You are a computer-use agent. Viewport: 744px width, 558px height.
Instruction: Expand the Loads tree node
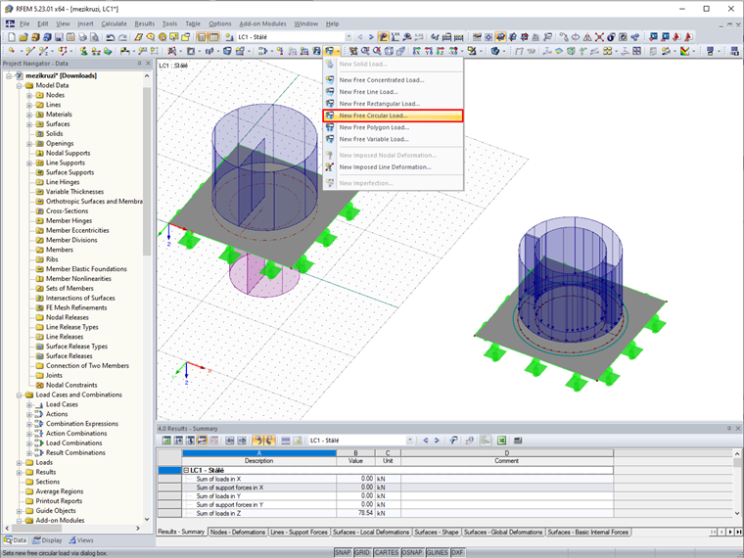point(20,462)
